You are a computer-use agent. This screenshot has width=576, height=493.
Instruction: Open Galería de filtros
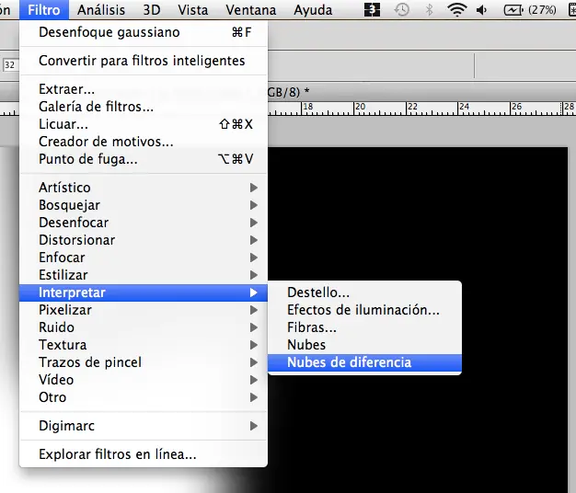pos(144,107)
